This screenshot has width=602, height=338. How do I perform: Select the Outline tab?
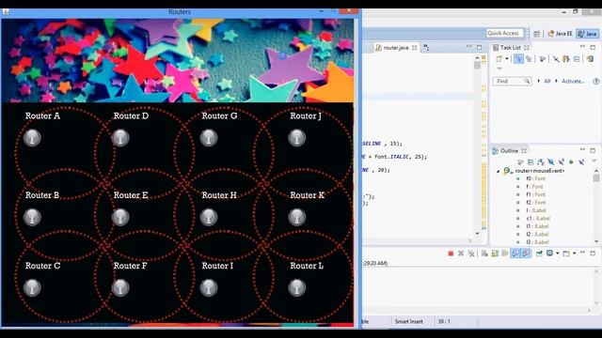pos(509,151)
